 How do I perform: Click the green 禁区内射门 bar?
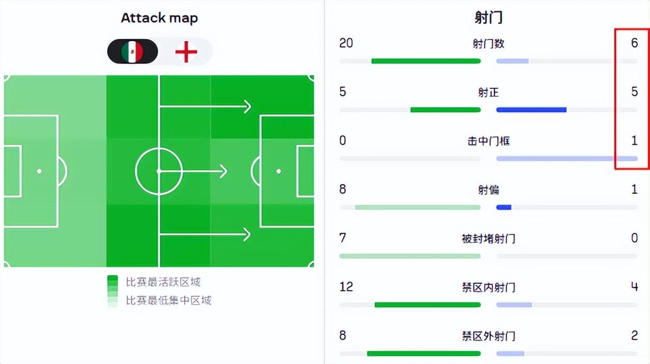point(427,305)
